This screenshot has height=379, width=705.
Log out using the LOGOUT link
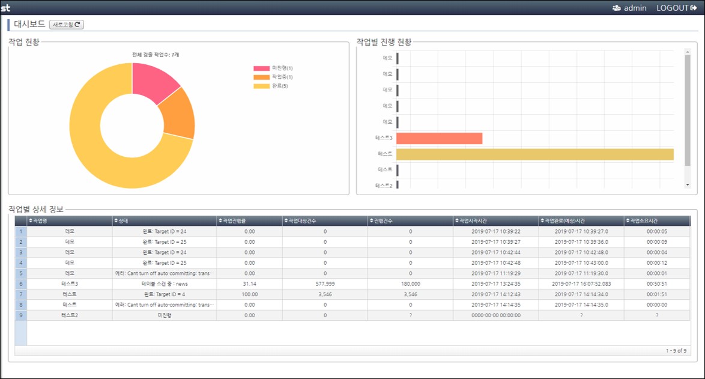[676, 8]
